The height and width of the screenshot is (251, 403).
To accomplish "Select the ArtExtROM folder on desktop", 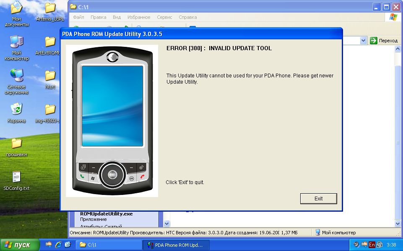I will pyautogui.click(x=49, y=46).
